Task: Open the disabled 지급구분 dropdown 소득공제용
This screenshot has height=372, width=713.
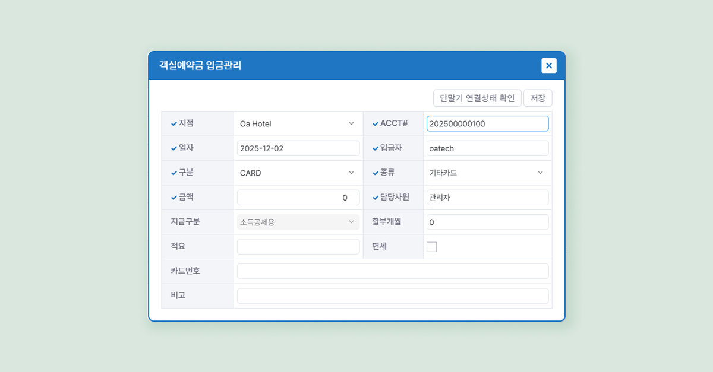Action: 298,222
